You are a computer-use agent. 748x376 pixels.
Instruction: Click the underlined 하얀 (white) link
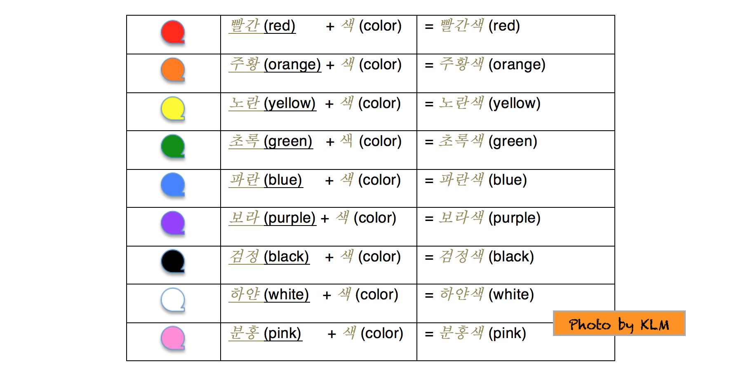pos(269,295)
